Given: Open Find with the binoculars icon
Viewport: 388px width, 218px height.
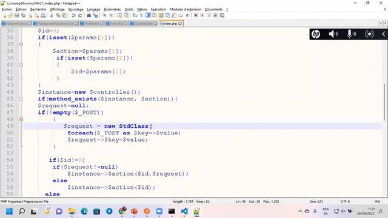Looking at the screenshot, I should coord(89,16).
